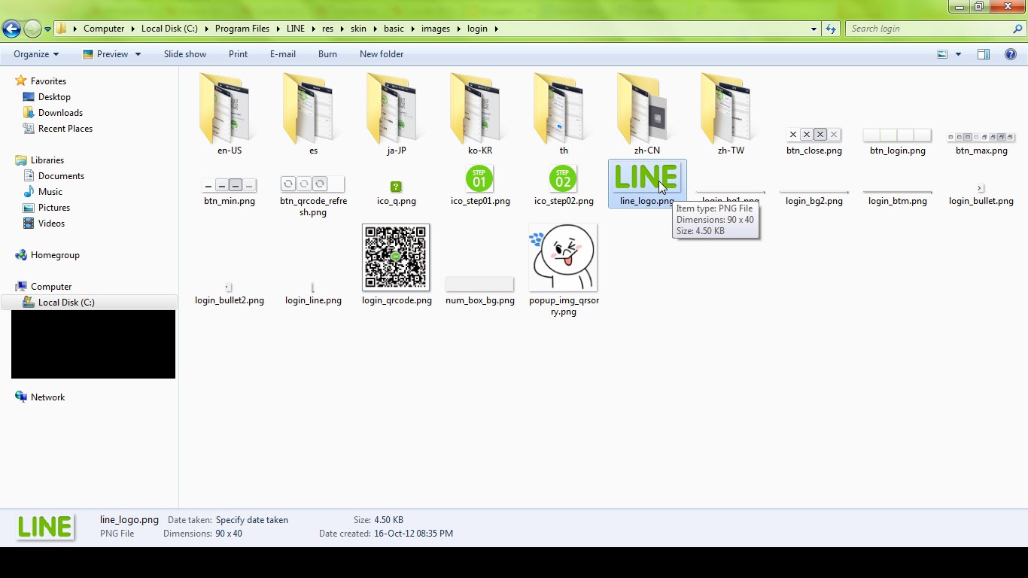
Task: Open the ico_step01.png green step icon
Action: click(479, 179)
